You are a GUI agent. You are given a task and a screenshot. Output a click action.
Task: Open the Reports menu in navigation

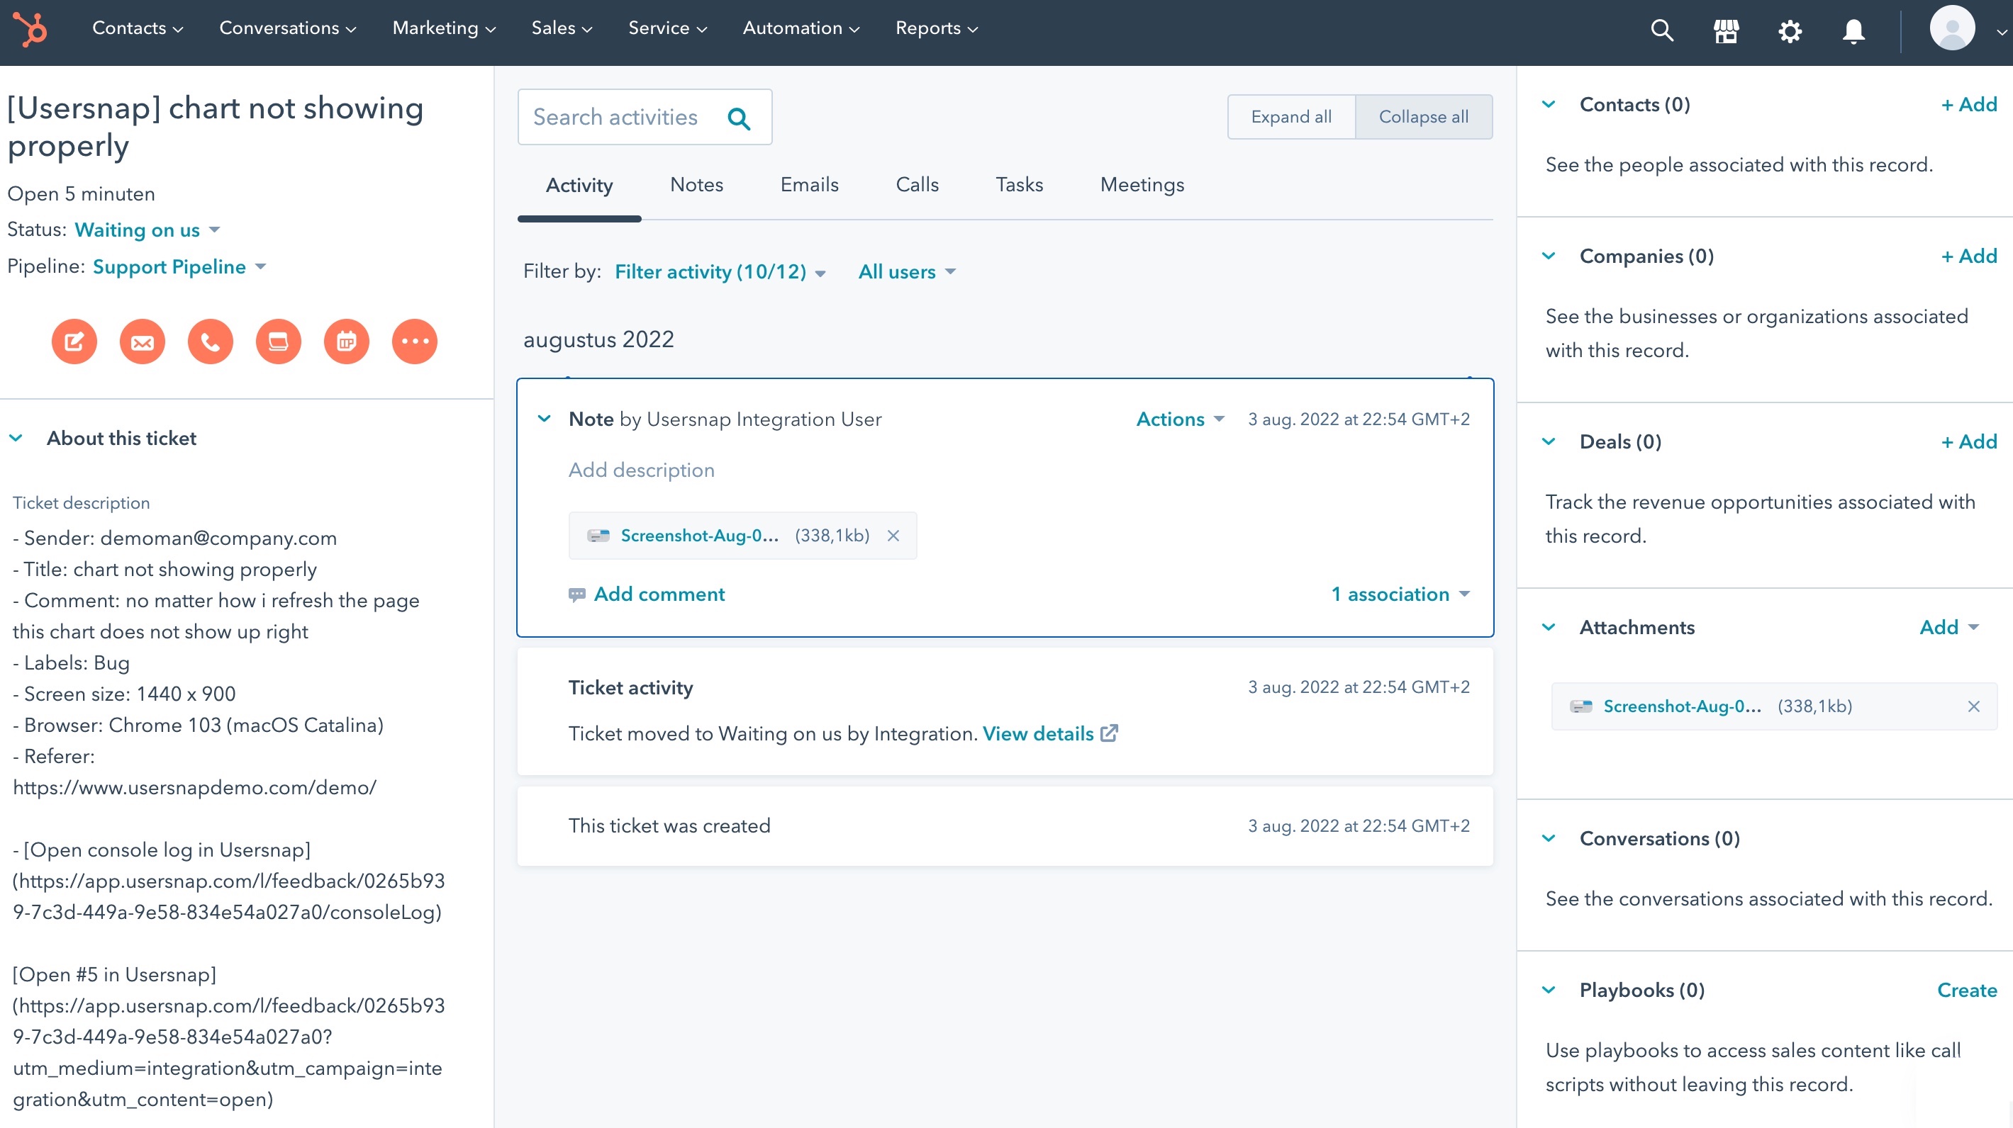tap(935, 28)
